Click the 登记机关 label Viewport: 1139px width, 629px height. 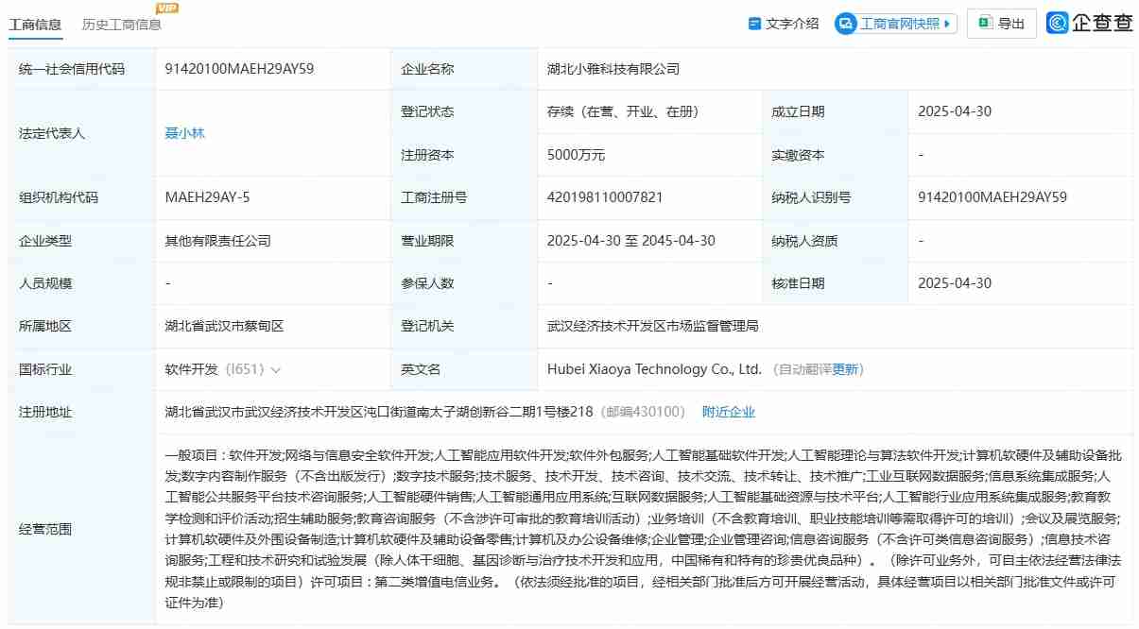pyautogui.click(x=427, y=326)
